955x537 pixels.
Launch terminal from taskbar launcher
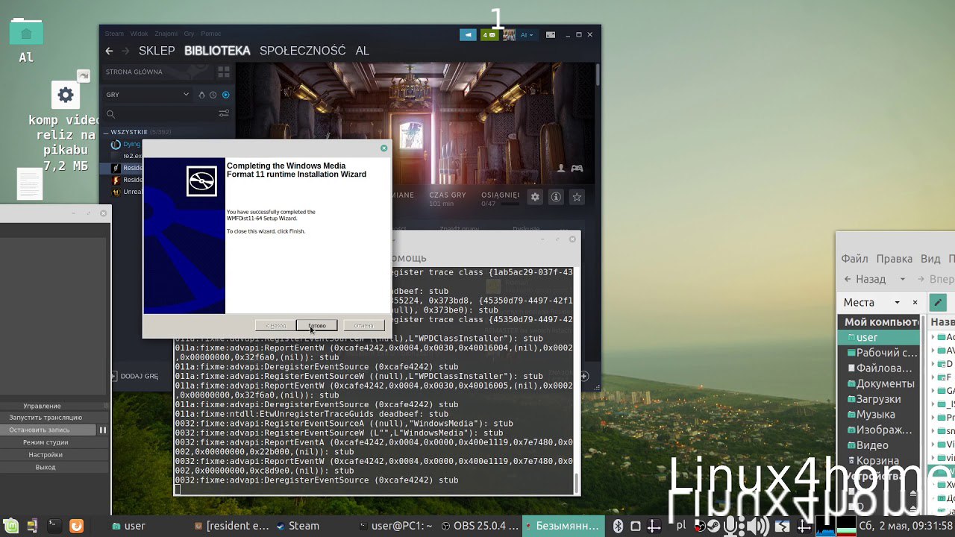54,526
